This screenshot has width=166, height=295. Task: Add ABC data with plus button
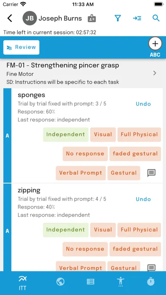point(155,44)
